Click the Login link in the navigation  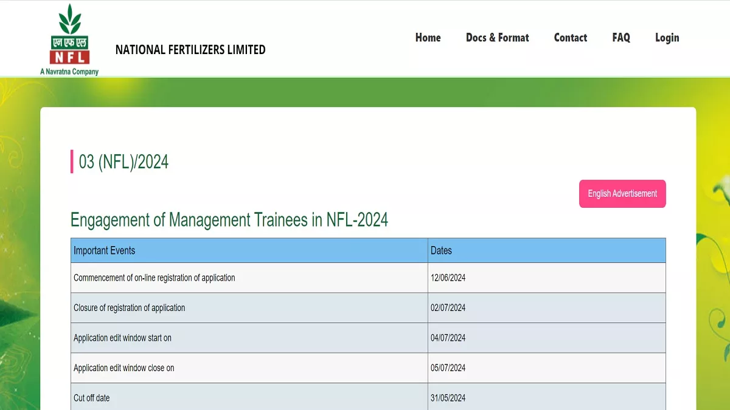pyautogui.click(x=667, y=38)
